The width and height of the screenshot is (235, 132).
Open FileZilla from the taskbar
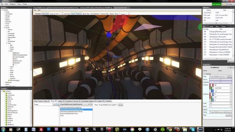pyautogui.click(x=41, y=129)
